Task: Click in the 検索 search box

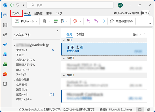Action: point(70,5)
